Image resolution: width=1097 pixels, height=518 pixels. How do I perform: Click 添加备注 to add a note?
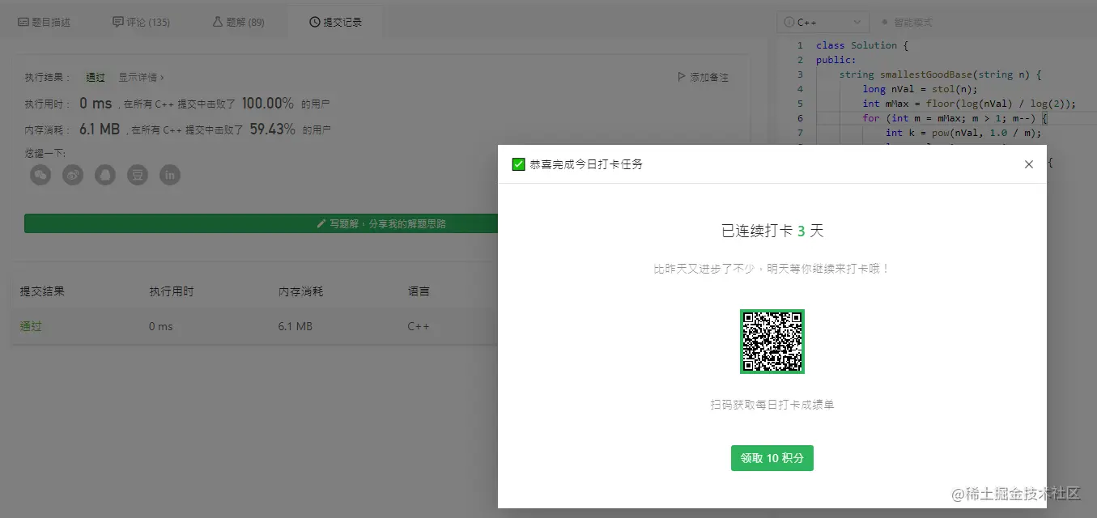point(703,78)
